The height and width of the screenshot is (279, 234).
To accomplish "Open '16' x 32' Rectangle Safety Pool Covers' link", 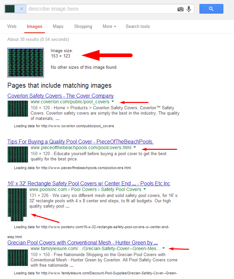I will pos(89,183).
